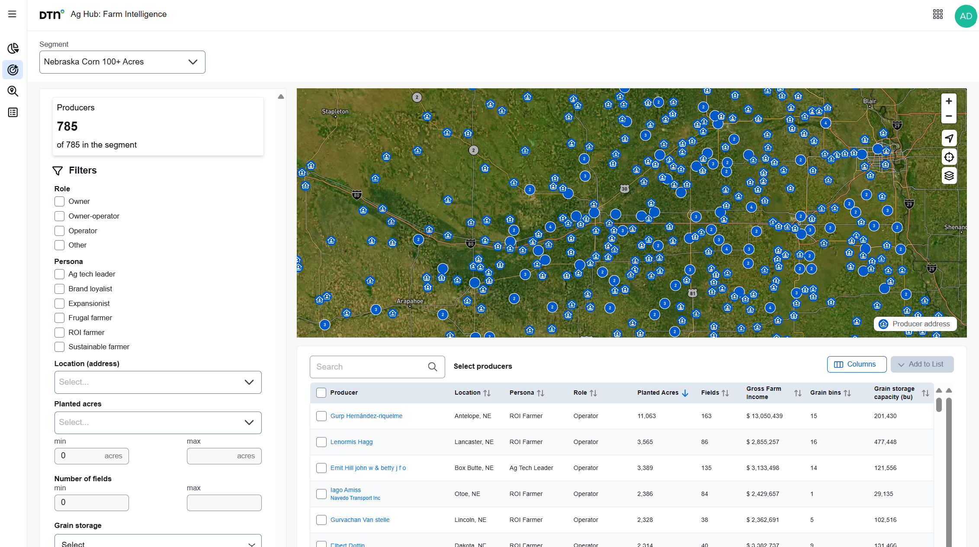The width and height of the screenshot is (979, 547).
Task: Open the list view sidebar icon
Action: click(13, 113)
